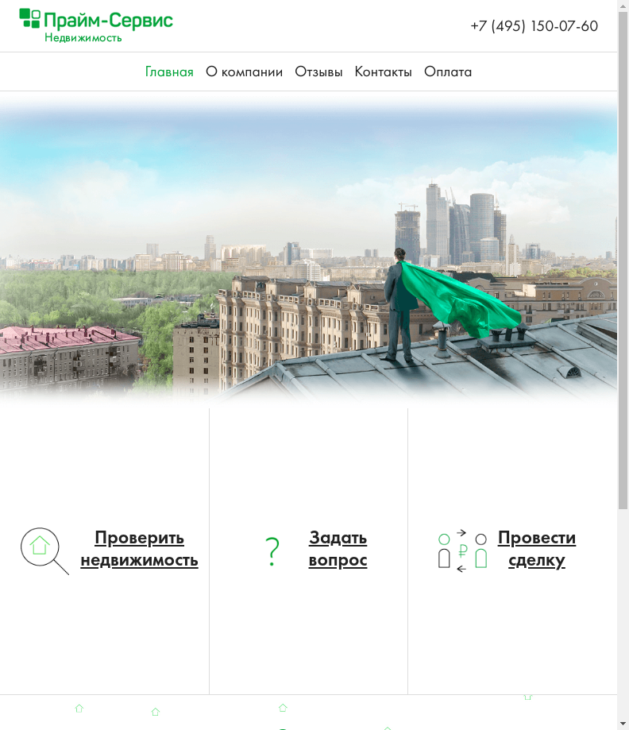Click the people exchanging rubles icon
The image size is (629, 730).
coord(462,550)
